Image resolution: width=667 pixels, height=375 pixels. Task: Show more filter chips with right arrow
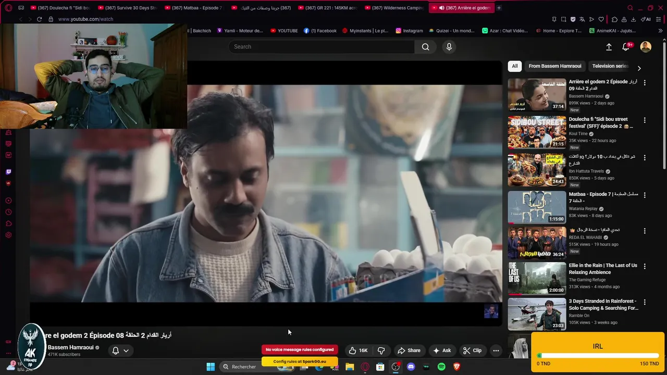[x=639, y=68]
